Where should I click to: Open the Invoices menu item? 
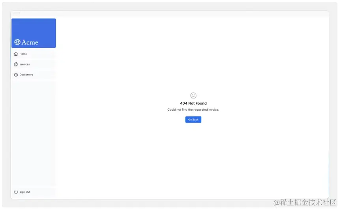[34, 64]
